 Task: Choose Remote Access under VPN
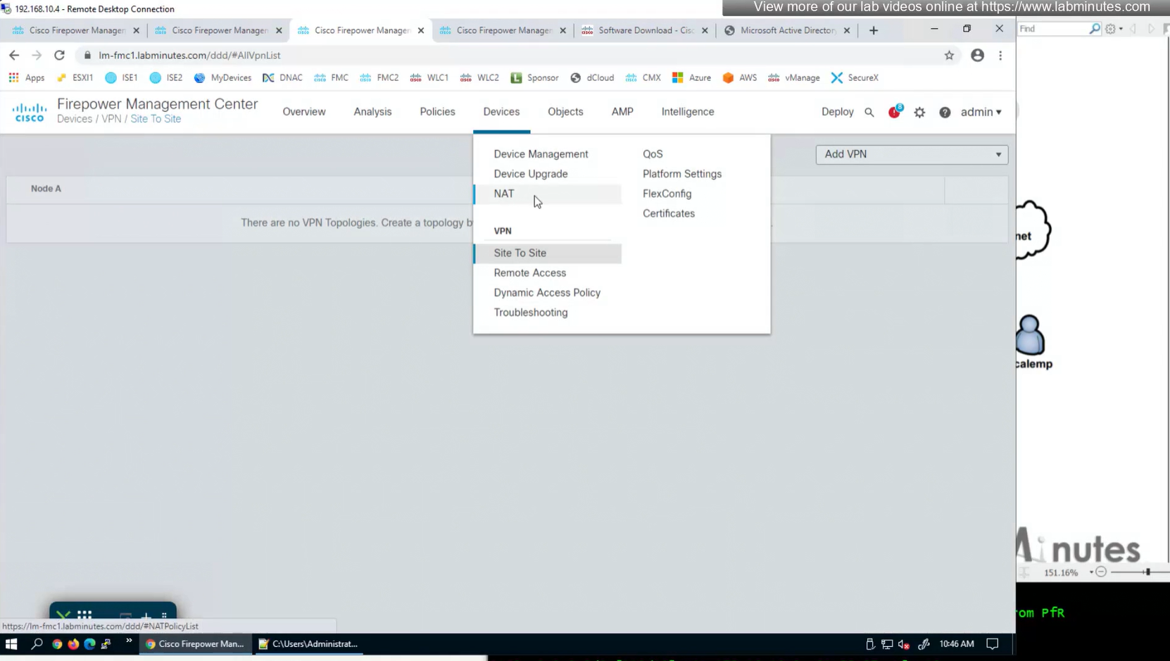pyautogui.click(x=529, y=273)
